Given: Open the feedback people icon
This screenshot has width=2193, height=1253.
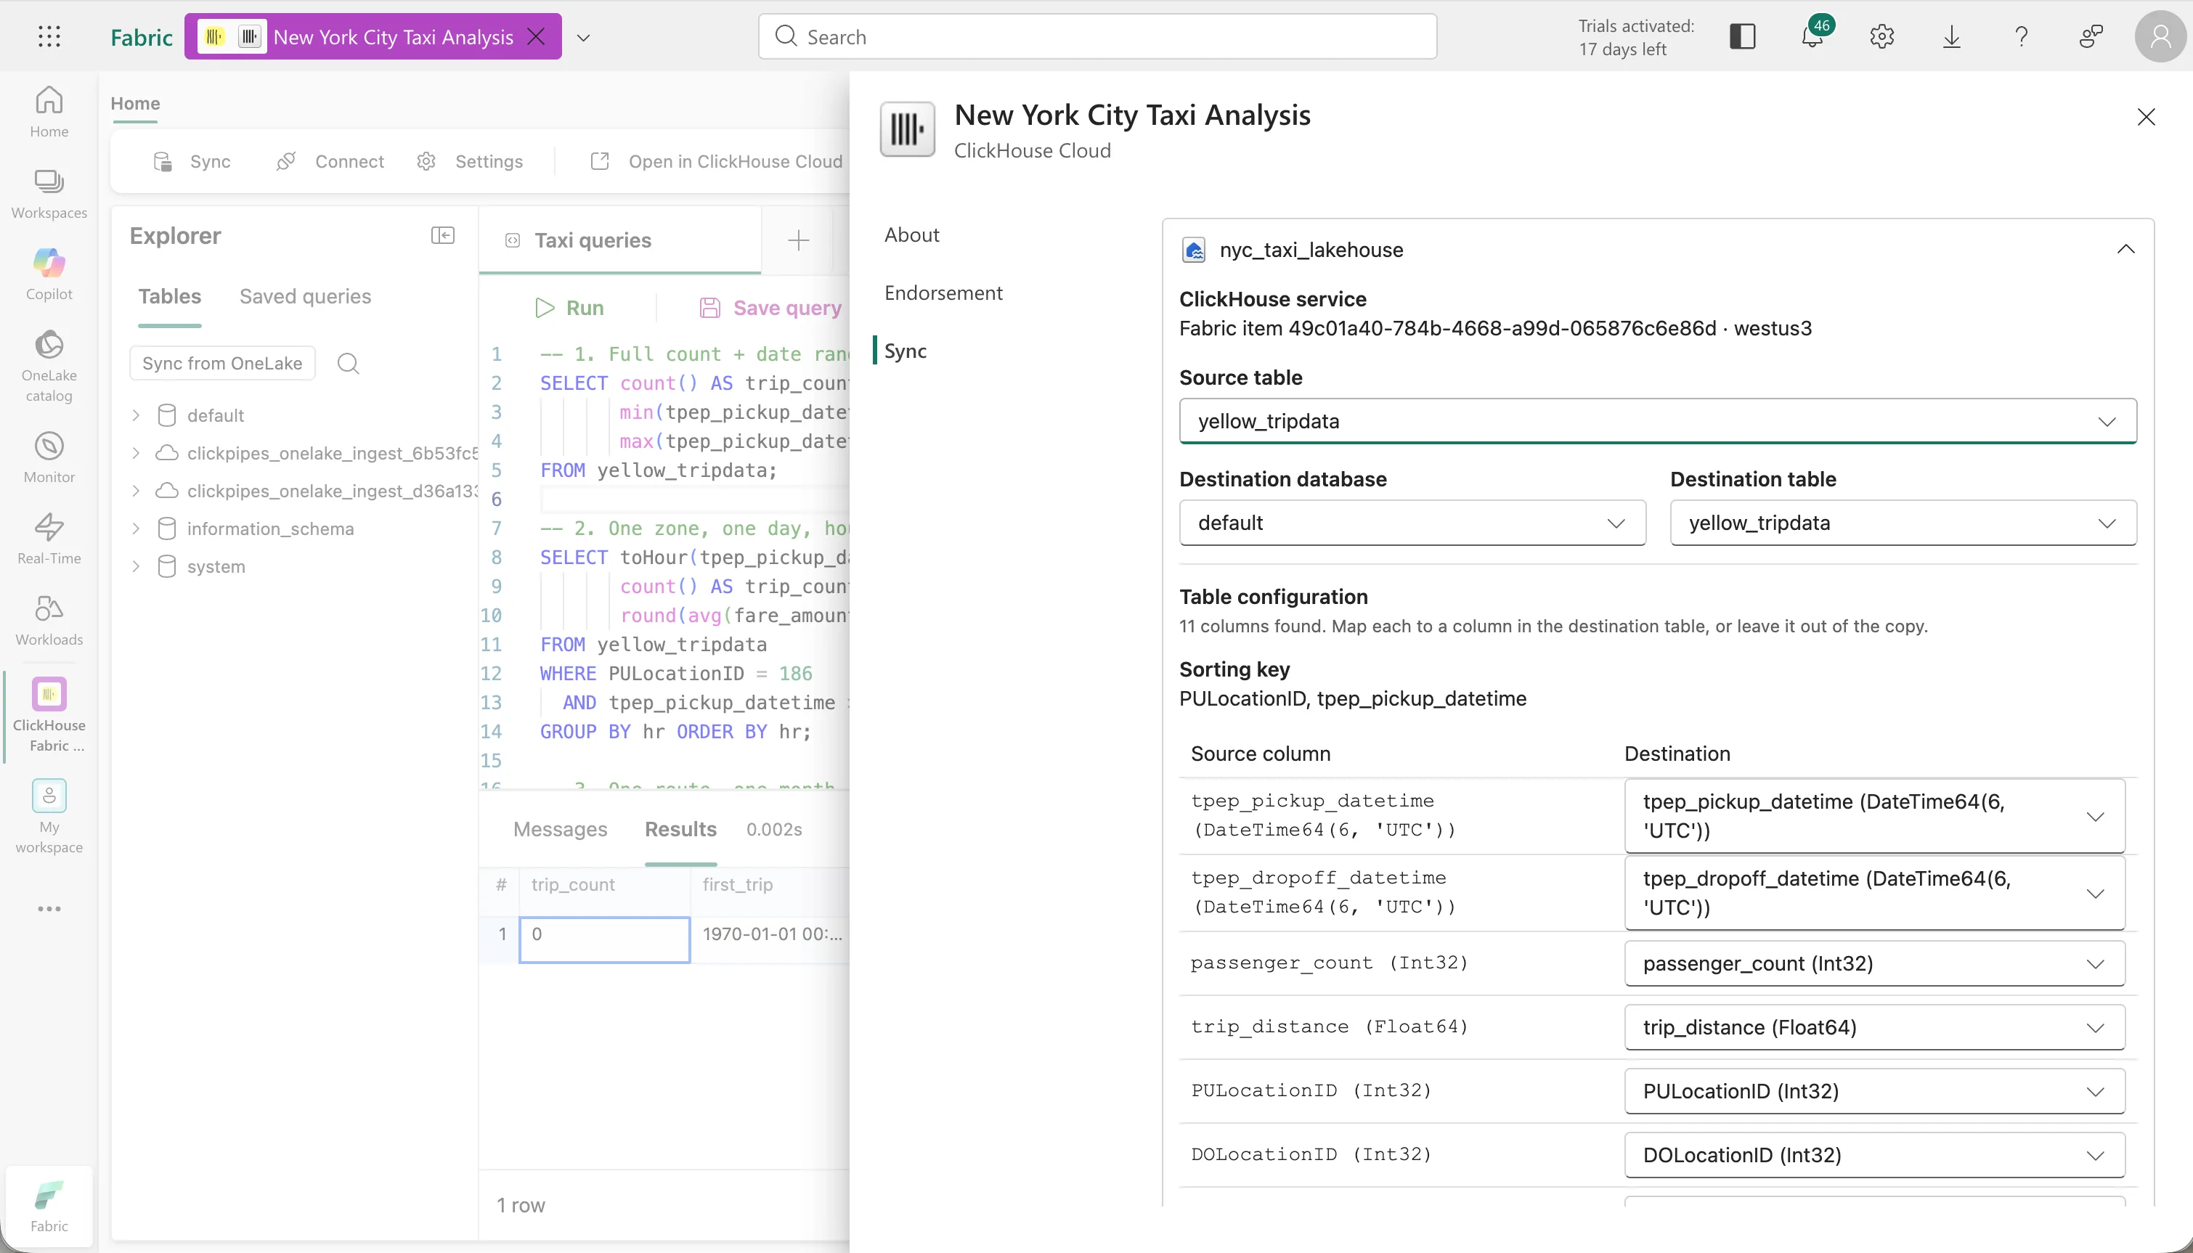Looking at the screenshot, I should (x=2091, y=36).
